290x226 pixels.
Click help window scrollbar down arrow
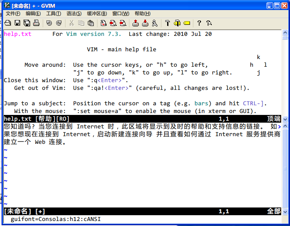pyautogui.click(x=285, y=120)
